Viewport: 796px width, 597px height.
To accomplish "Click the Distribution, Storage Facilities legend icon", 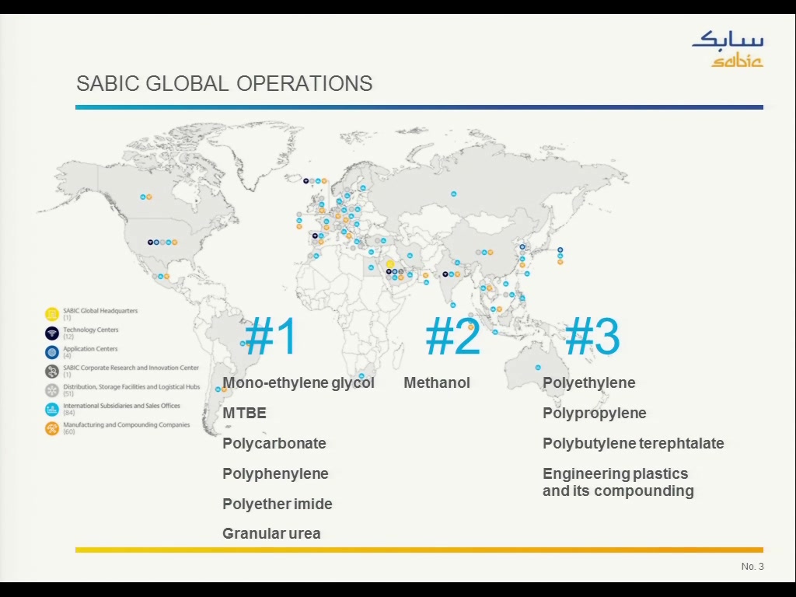I will point(52,390).
